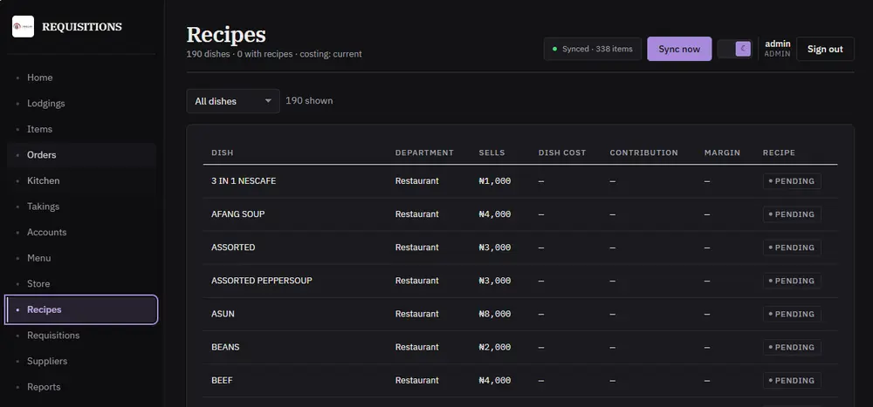Click the CONTRIBUTION column header
Image resolution: width=873 pixels, height=407 pixels.
pyautogui.click(x=643, y=153)
